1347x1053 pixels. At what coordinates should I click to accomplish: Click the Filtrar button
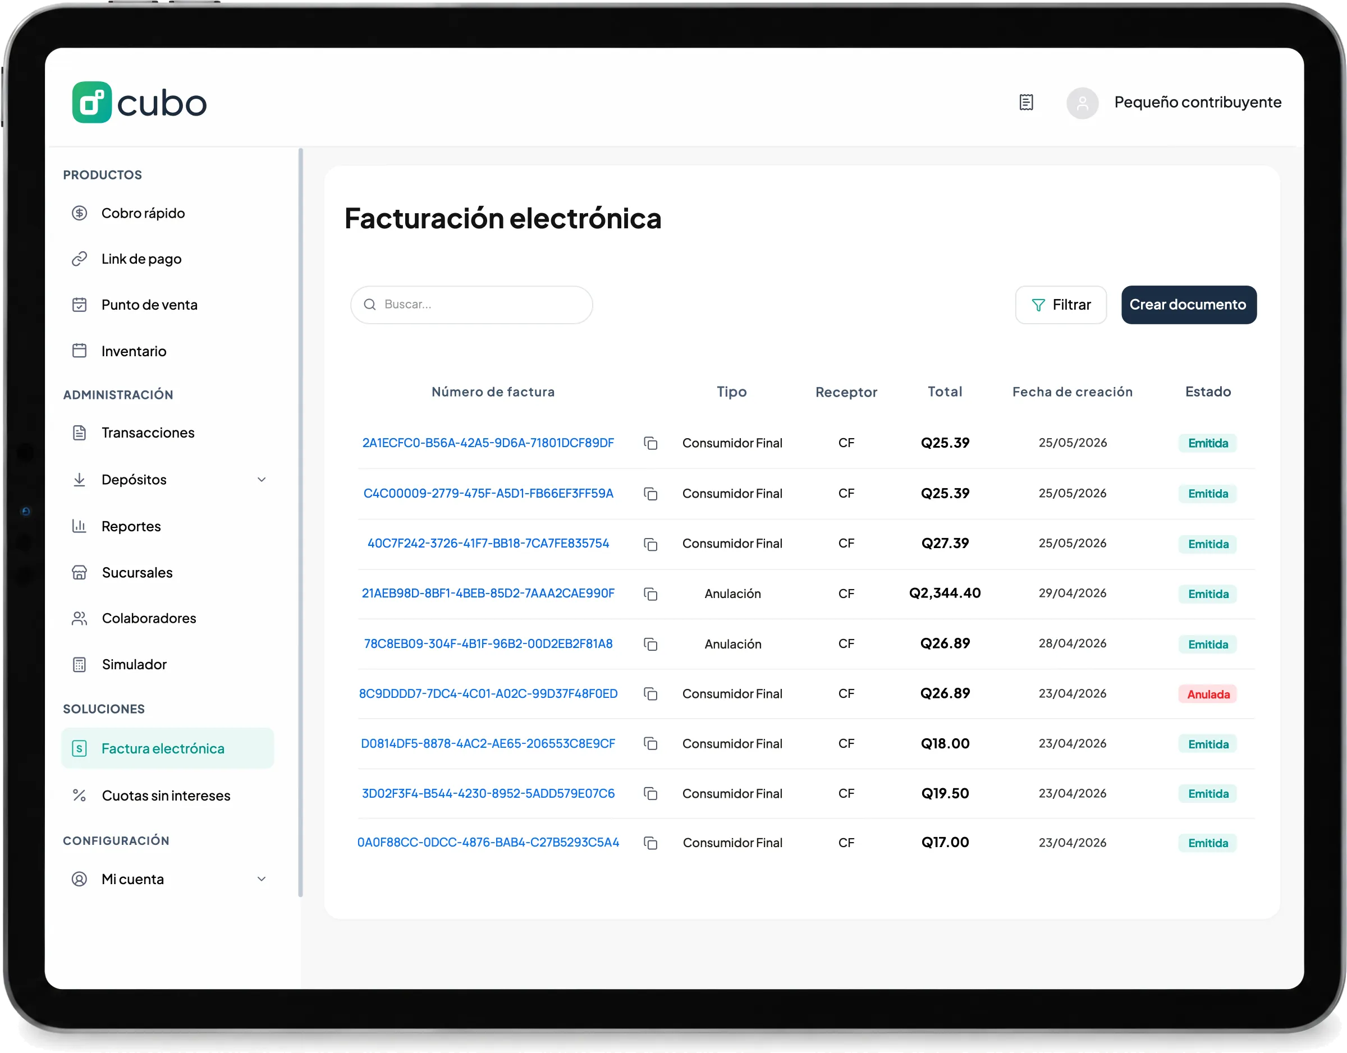pyautogui.click(x=1061, y=305)
